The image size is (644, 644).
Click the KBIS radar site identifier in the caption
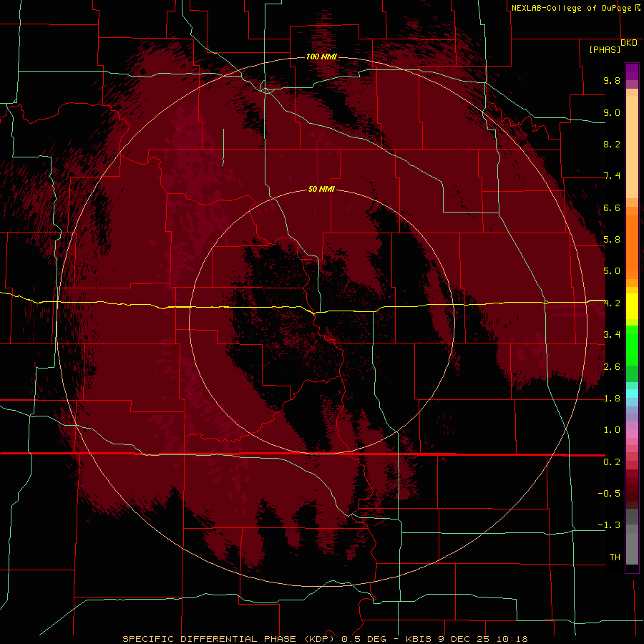click(419, 639)
